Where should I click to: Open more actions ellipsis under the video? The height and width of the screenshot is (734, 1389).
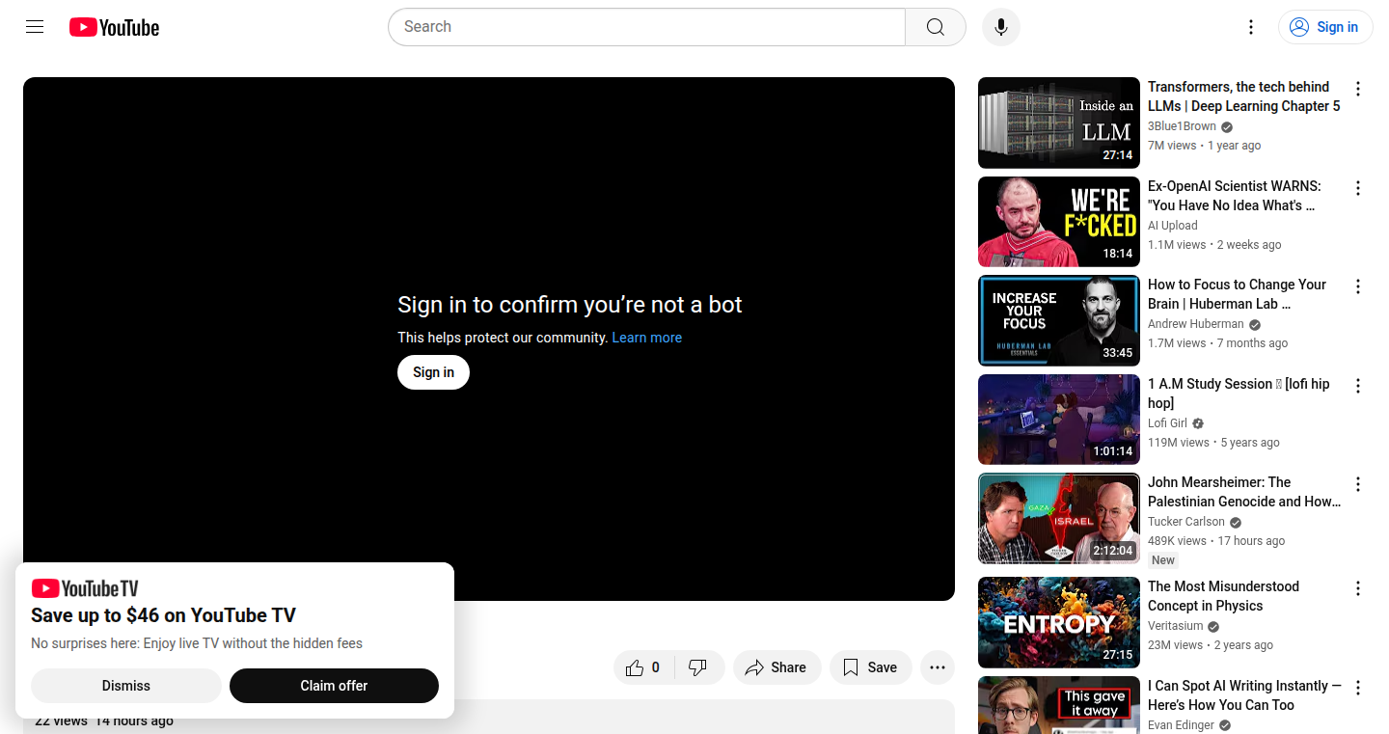tap(938, 667)
